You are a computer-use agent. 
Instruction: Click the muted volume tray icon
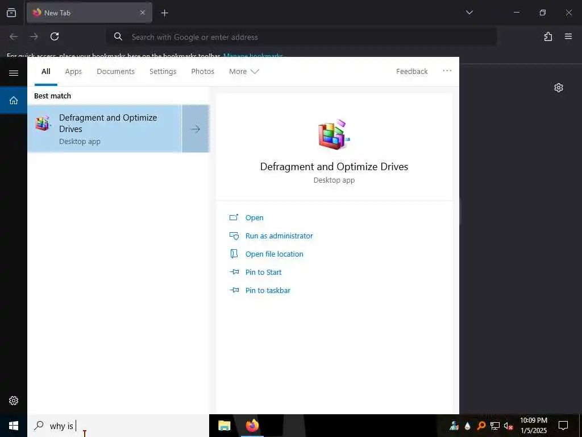[x=509, y=426]
